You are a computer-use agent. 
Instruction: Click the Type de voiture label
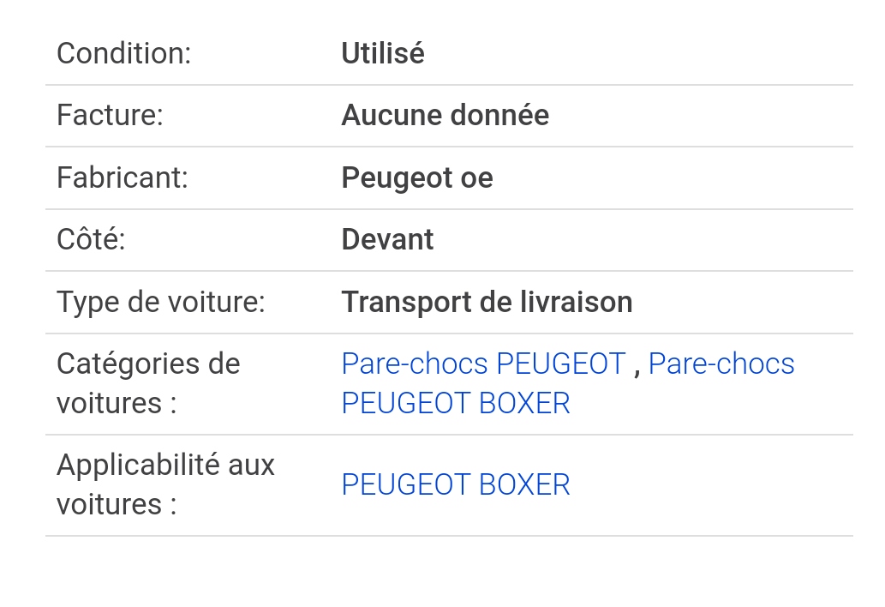coord(160,302)
